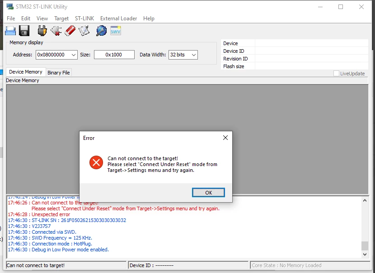
Task: Click log line 'V2J37S7'
Action: click(x=29, y=226)
